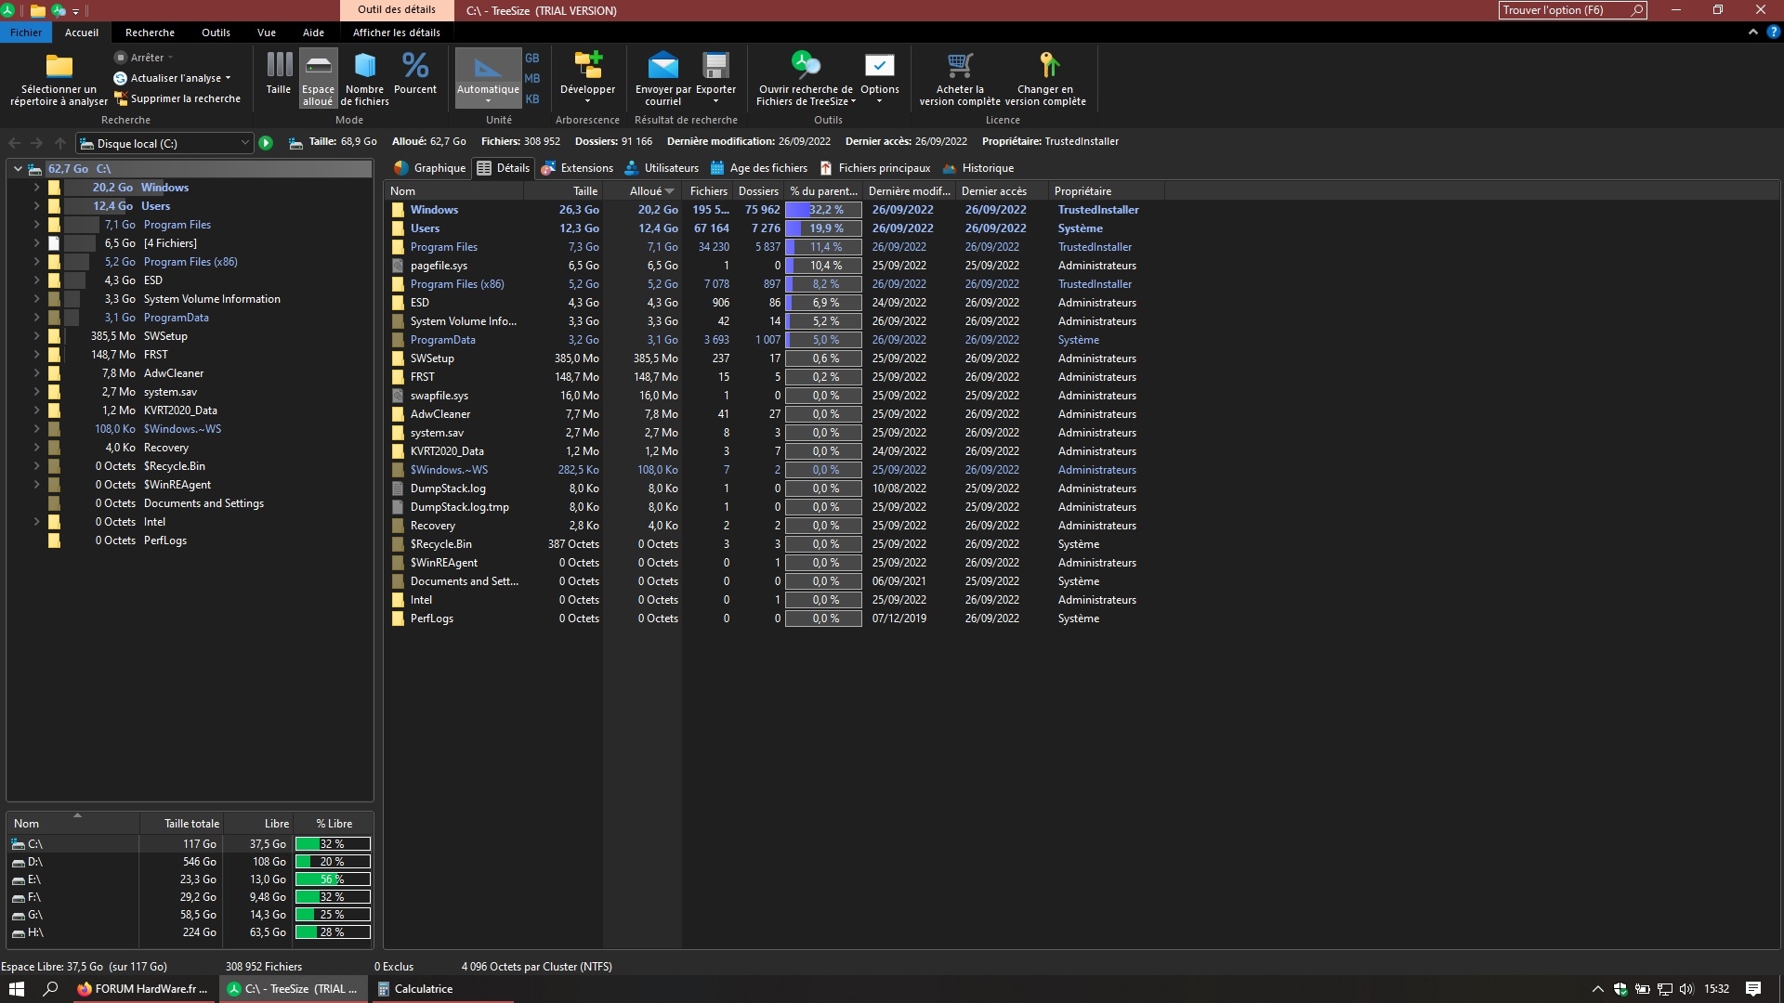Open the Graphique view tab
This screenshot has height=1003, width=1784.
point(429,168)
